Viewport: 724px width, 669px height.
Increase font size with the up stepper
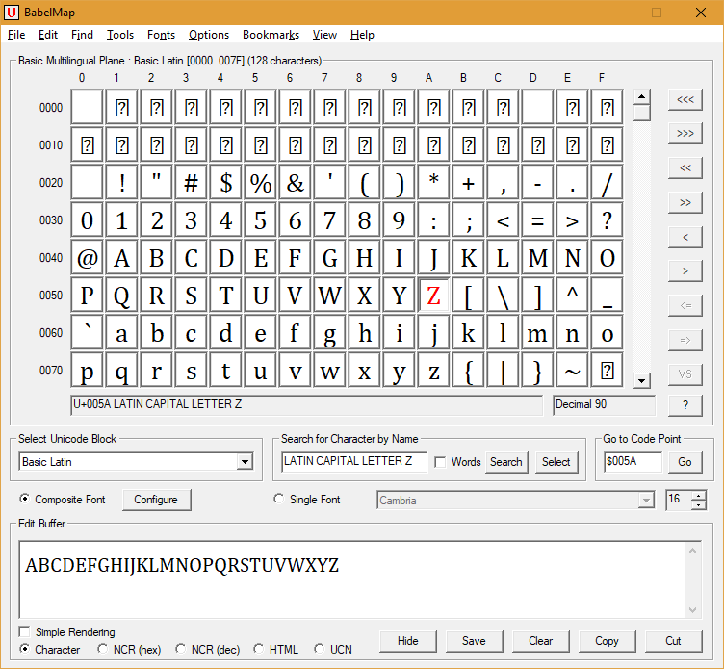click(699, 496)
